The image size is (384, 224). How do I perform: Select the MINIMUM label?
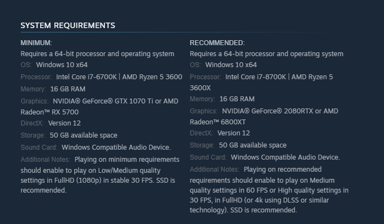[x=36, y=43]
